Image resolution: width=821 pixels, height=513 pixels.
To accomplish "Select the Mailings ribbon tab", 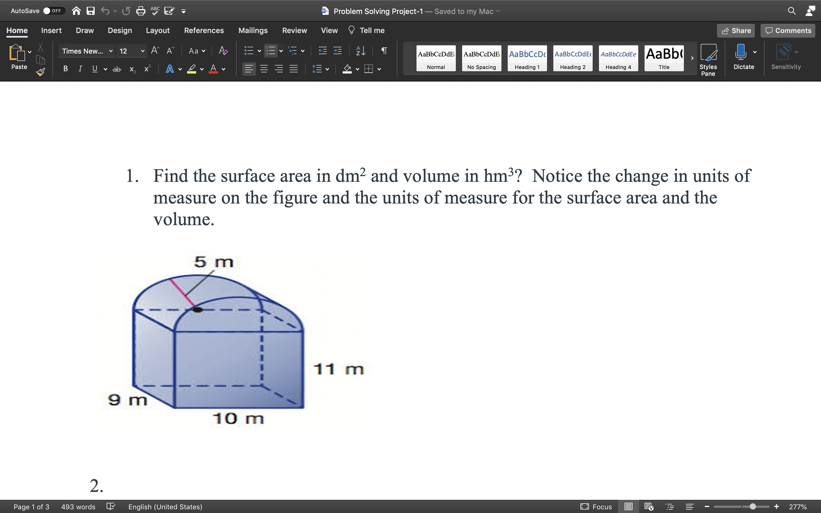I will click(x=253, y=30).
